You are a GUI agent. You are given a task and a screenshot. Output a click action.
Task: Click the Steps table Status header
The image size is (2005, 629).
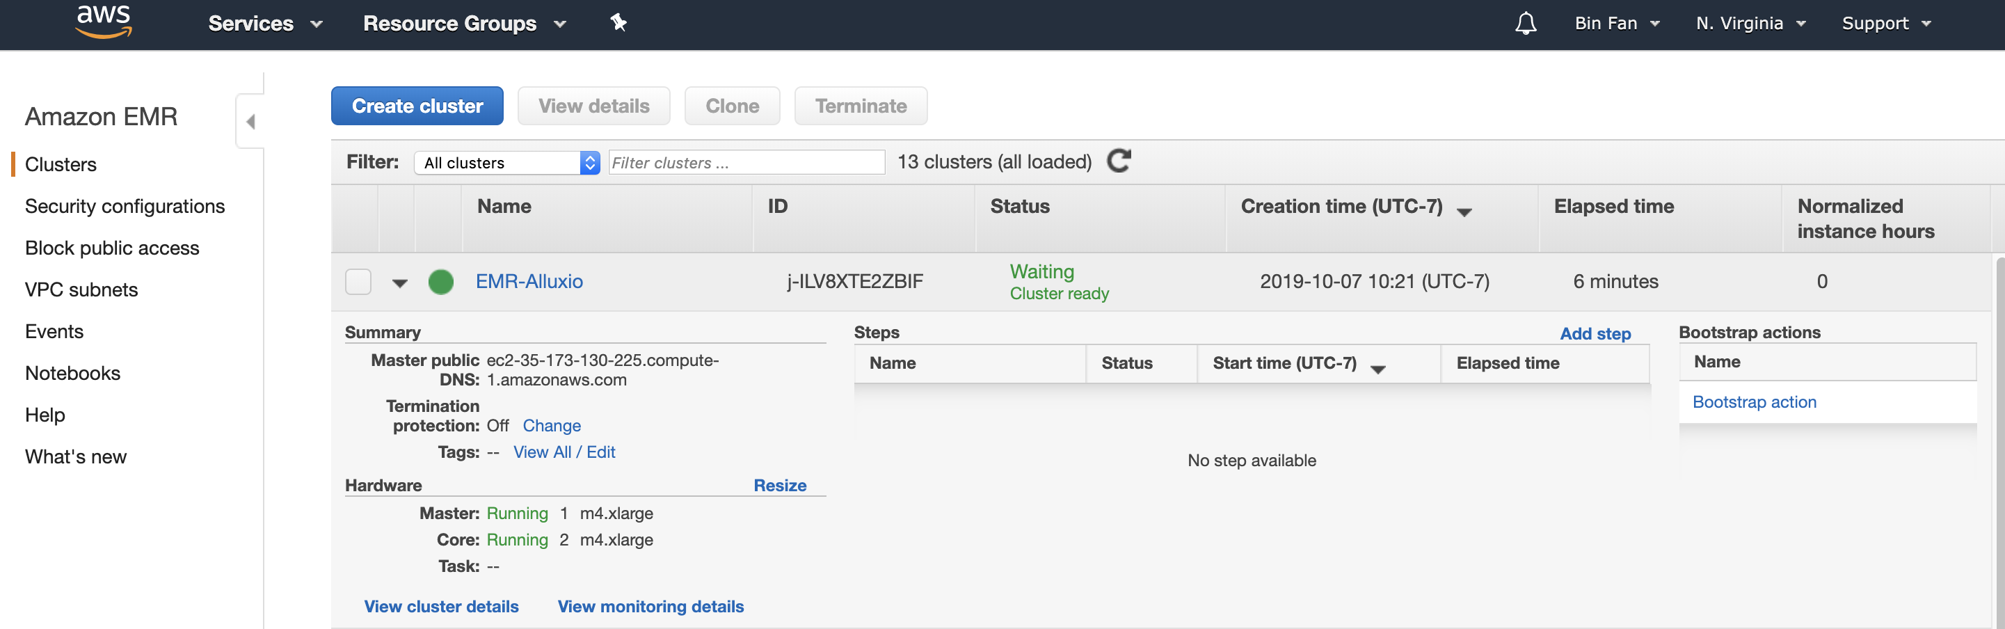1126,363
